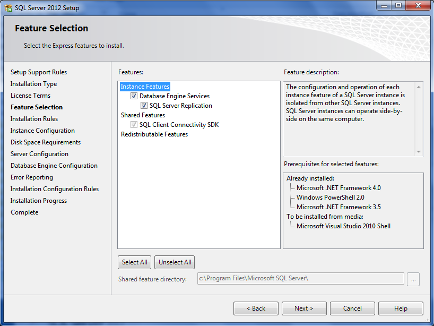Screen dimensions: 434x326
Task: Click Windows PowerShell 2.0 prerequisite
Action: click(330, 198)
